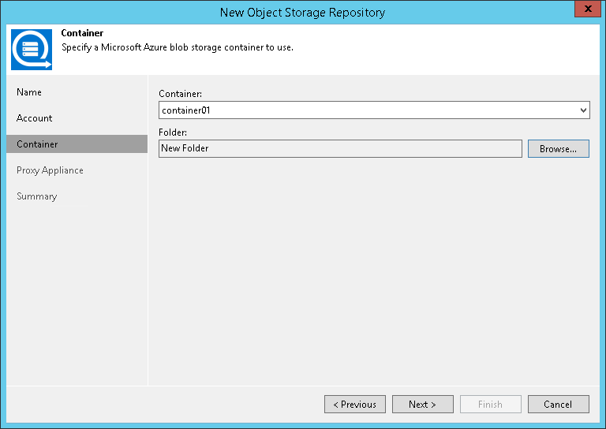606x429 pixels.
Task: Select the Summary wizard step
Action: (37, 196)
